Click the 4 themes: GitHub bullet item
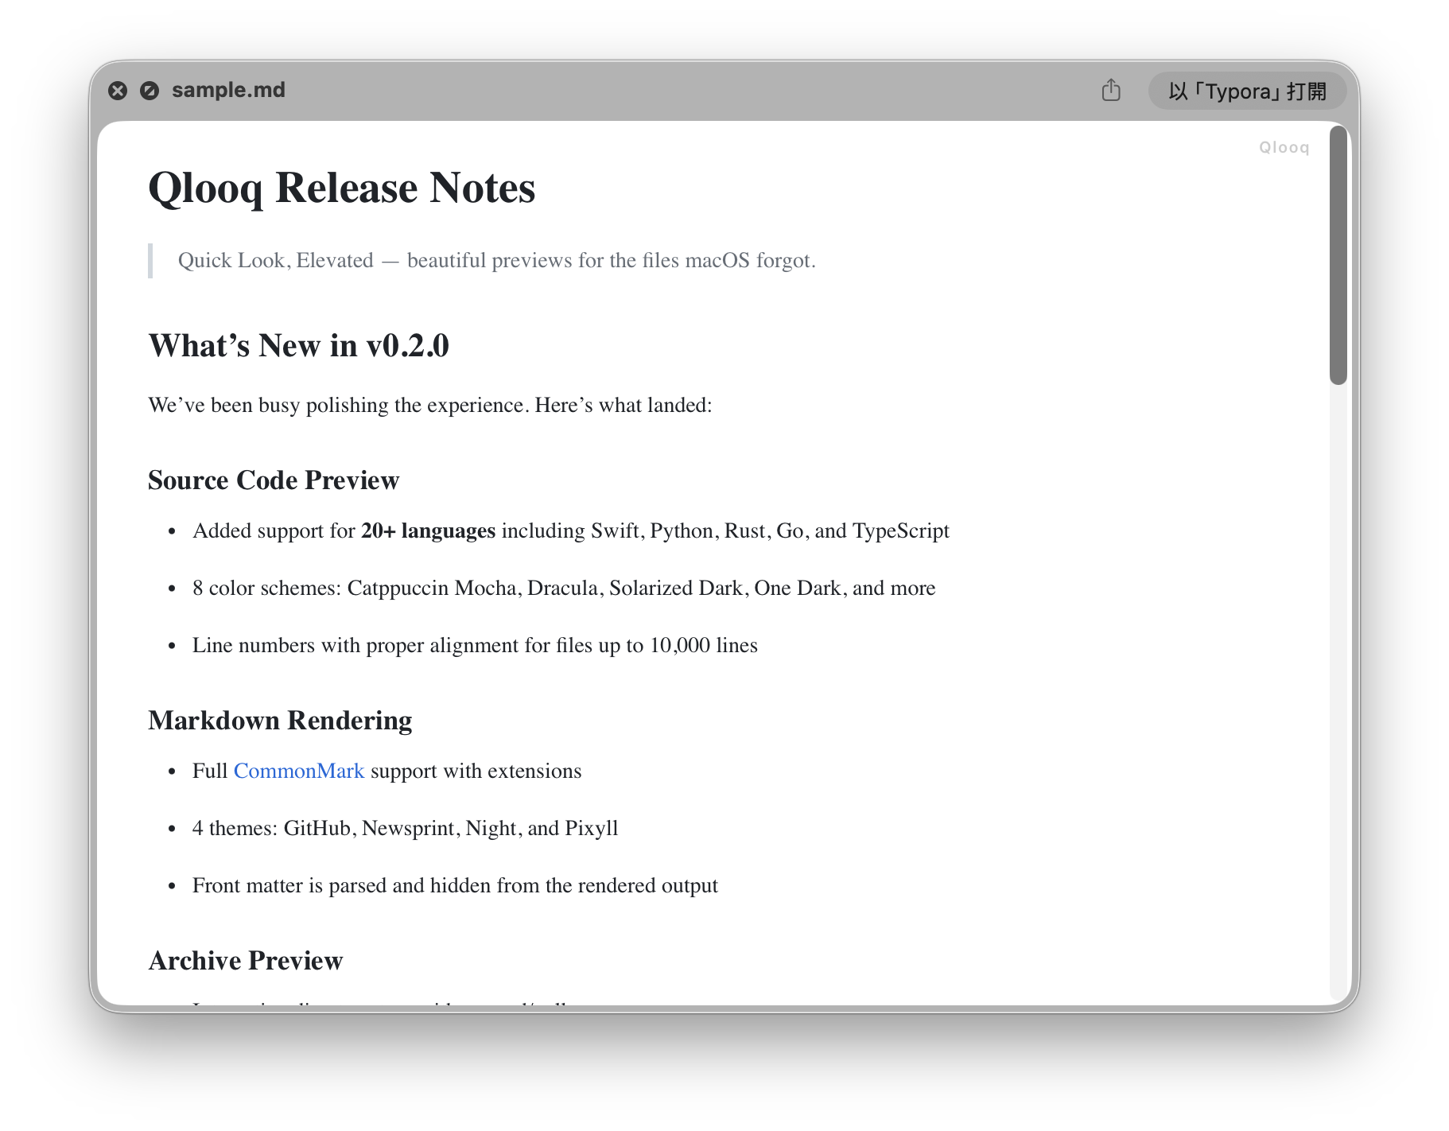1449x1131 pixels. (x=404, y=828)
